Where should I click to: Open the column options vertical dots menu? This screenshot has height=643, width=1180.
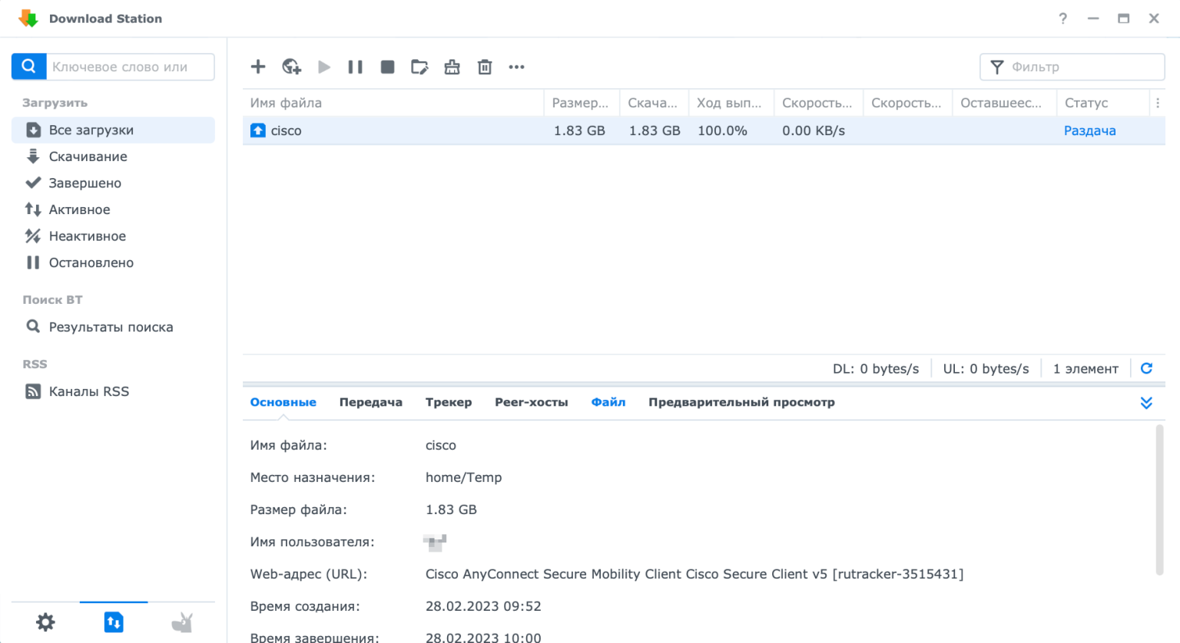(1158, 103)
